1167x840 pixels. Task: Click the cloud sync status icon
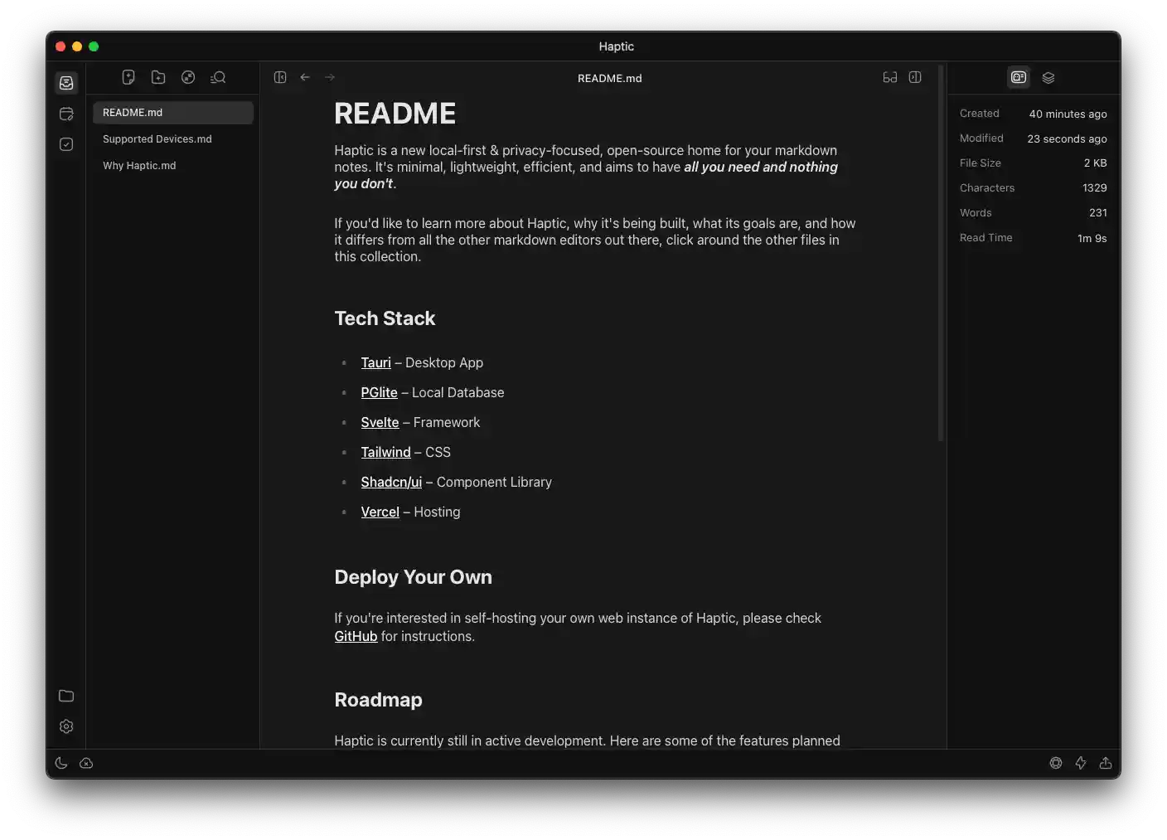click(x=86, y=763)
